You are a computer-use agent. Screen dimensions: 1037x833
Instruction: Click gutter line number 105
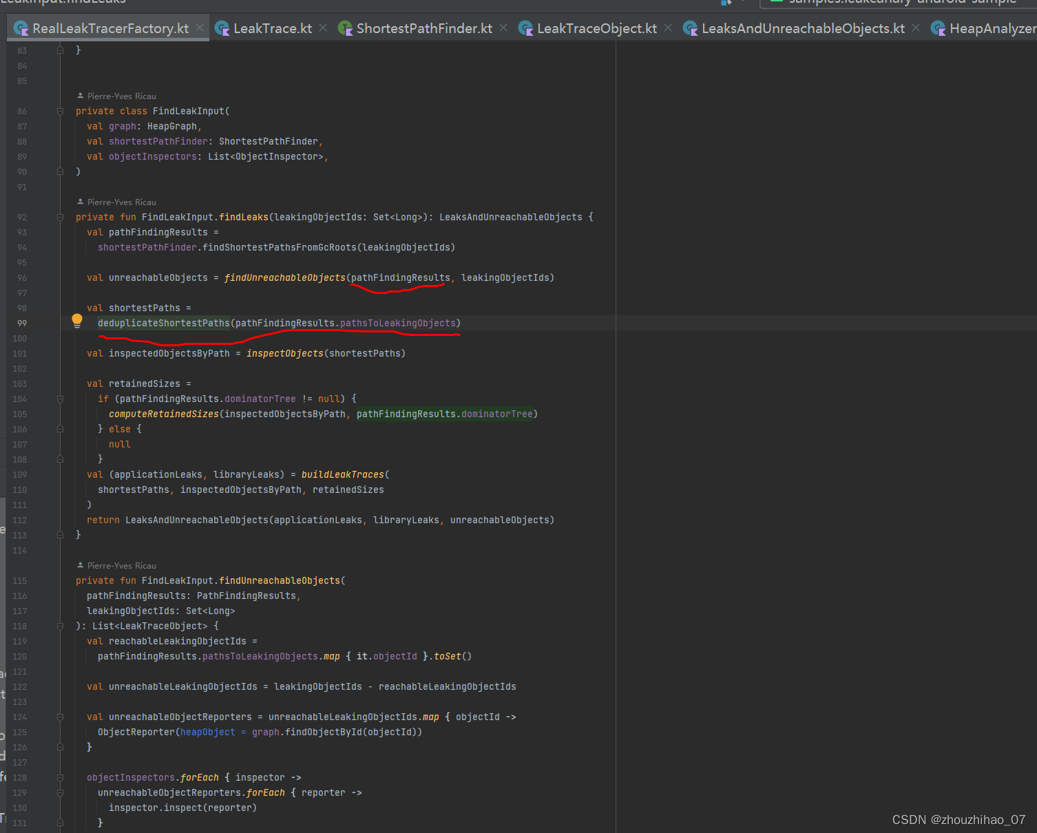coord(19,414)
